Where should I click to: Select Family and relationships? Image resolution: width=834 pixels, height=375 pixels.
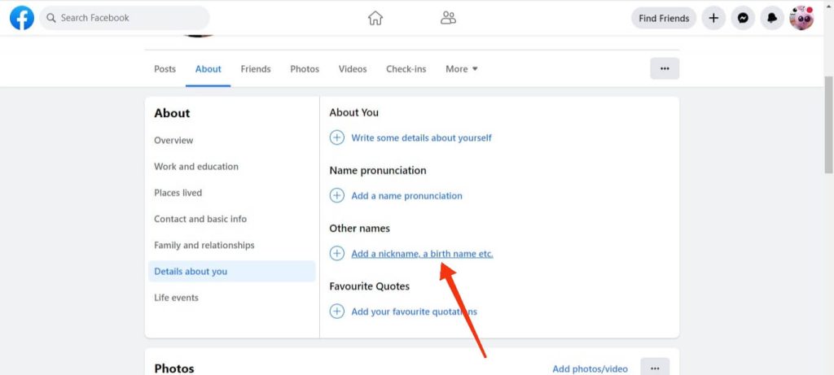204,245
